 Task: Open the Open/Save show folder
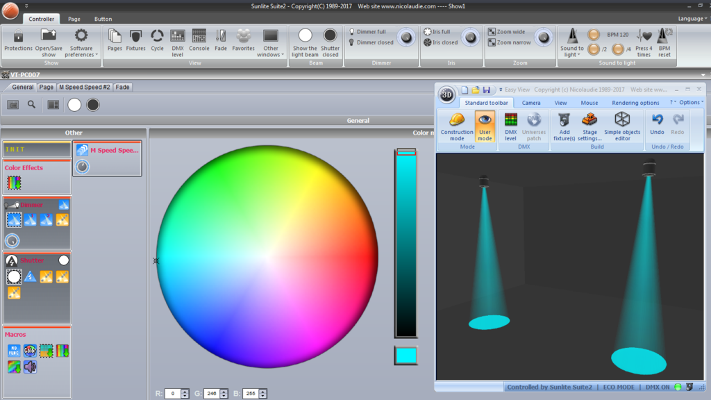(49, 42)
